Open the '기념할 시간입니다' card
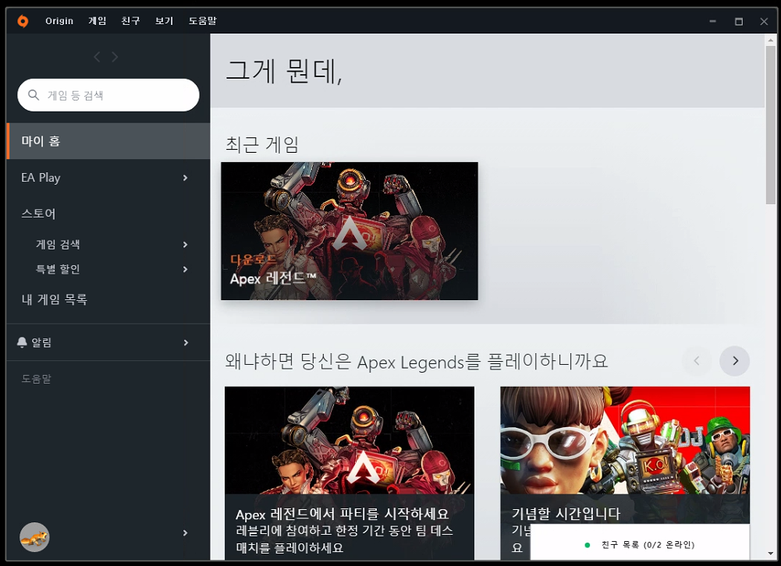The image size is (781, 566). click(625, 455)
